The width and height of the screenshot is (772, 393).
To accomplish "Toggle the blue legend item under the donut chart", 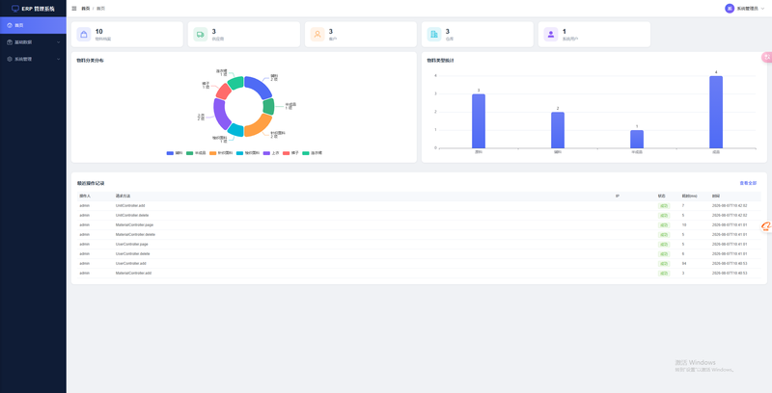I will pos(175,153).
